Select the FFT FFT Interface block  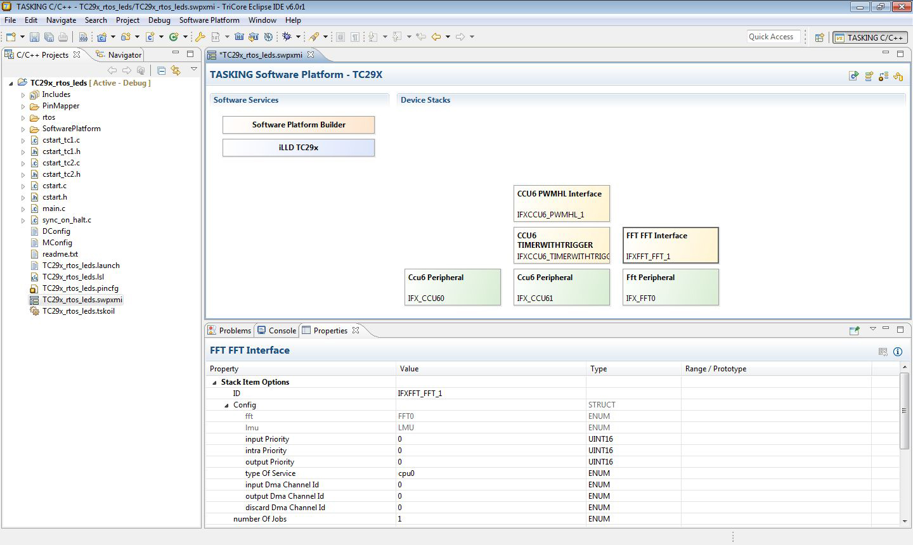tap(671, 245)
